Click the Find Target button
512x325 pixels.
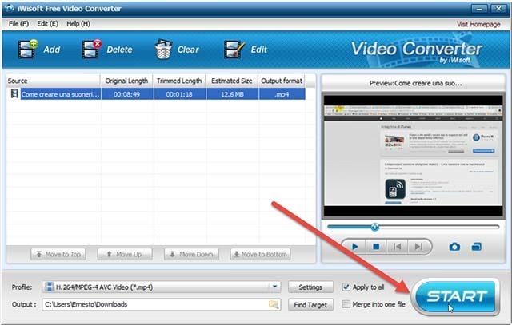[x=310, y=305]
